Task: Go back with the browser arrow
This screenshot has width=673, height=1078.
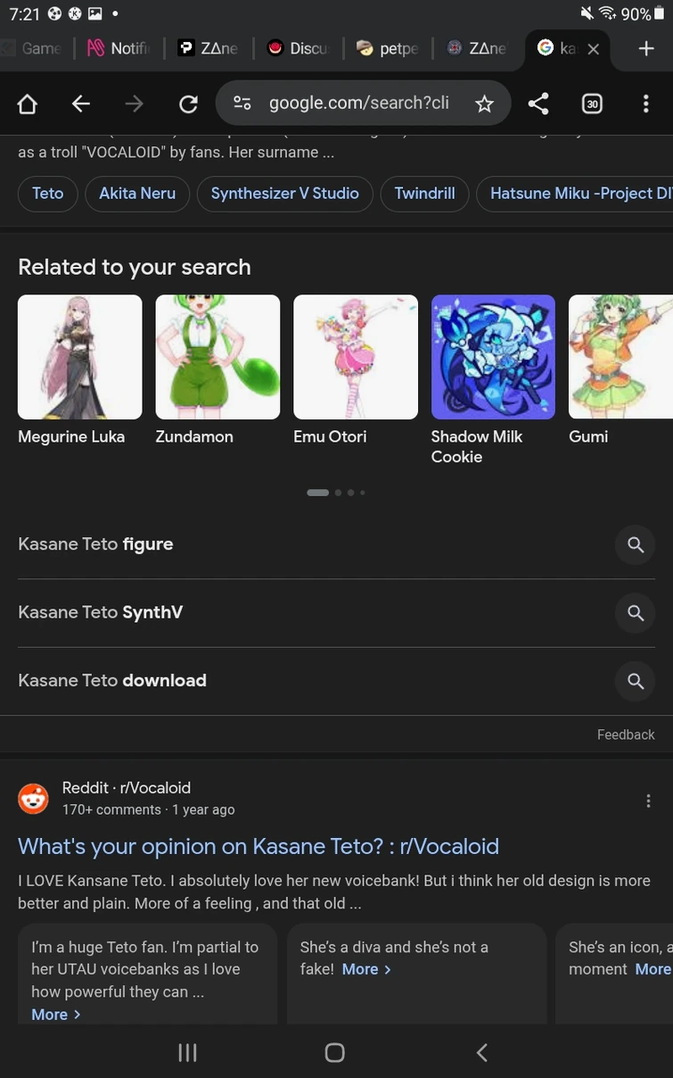Action: 81,104
